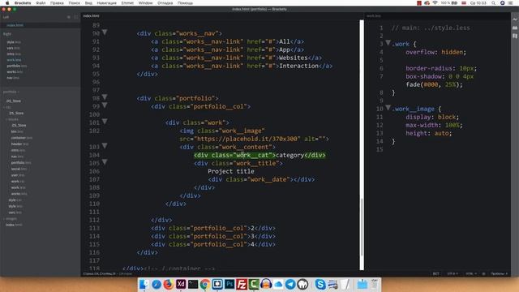This screenshot has width=519, height=292.
Task: Open the HTML language dropdown in the status bar
Action: [471, 274]
